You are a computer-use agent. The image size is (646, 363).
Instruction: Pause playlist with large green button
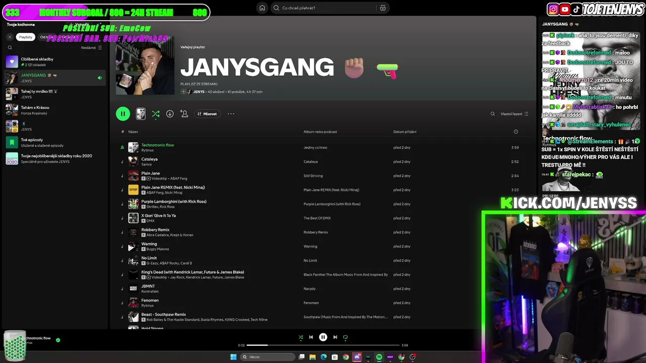[123, 114]
